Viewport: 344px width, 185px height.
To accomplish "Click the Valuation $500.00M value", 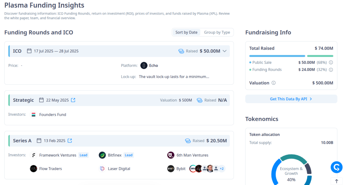I will [x=323, y=83].
